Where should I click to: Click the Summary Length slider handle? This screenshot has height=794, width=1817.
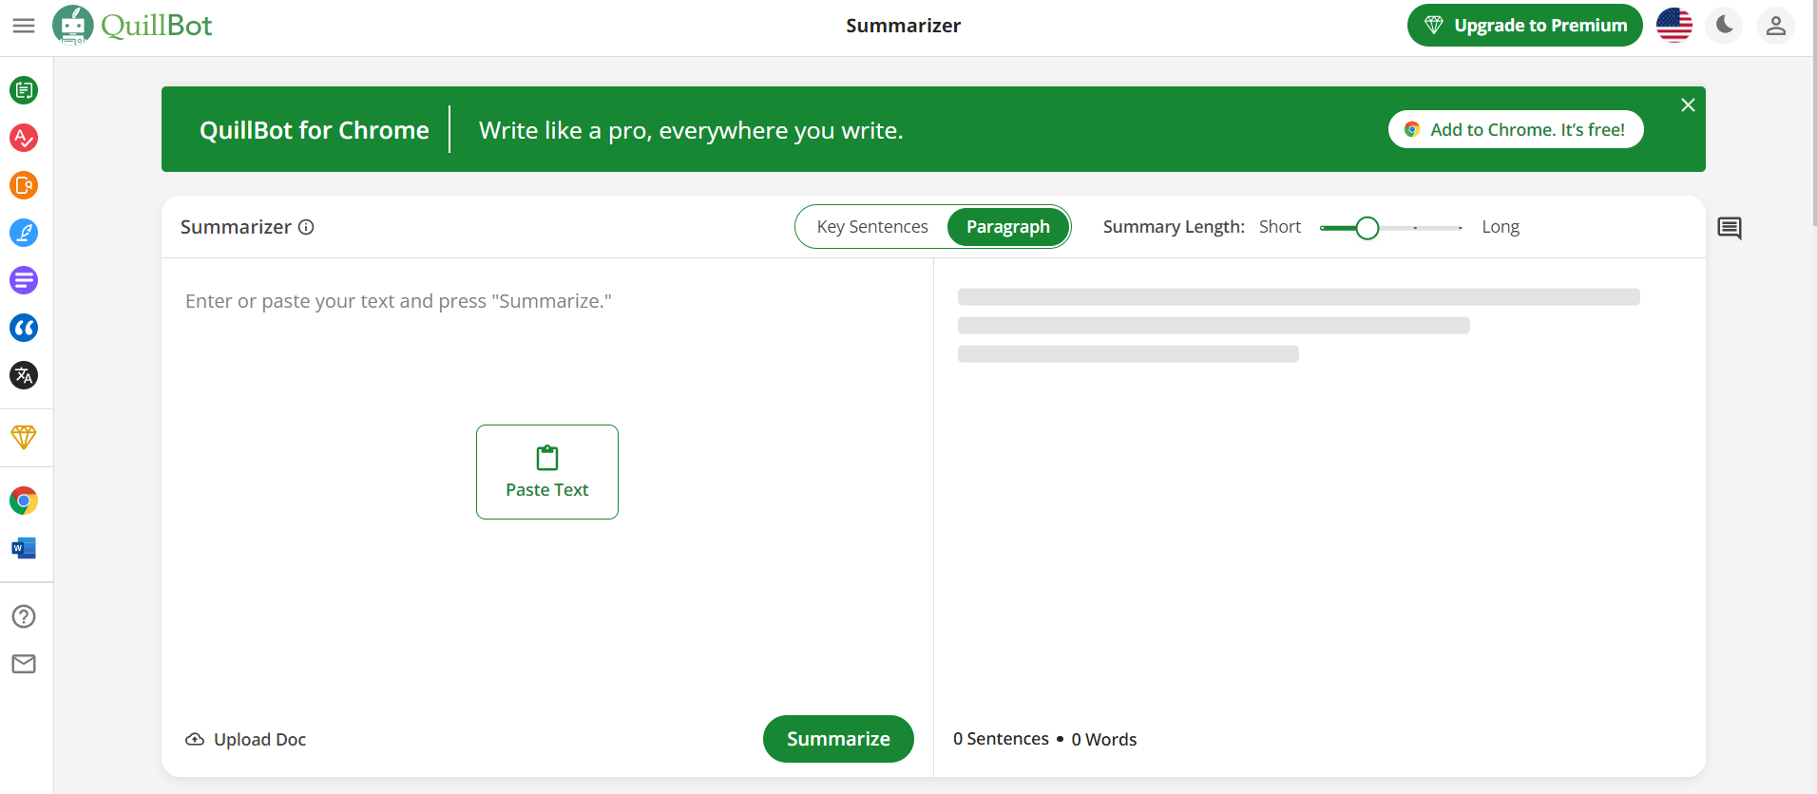tap(1367, 228)
